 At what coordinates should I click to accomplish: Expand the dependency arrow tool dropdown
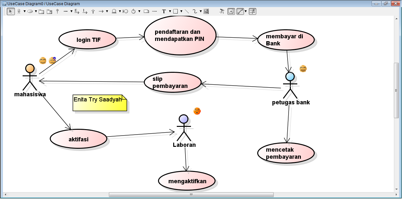(107, 11)
